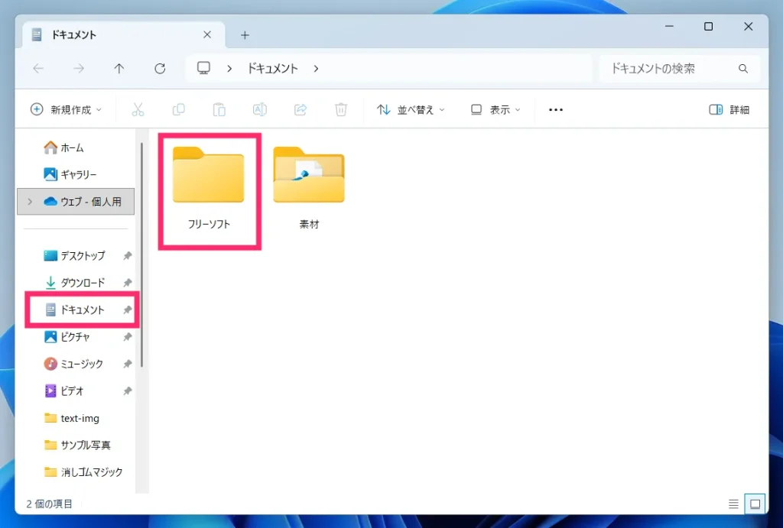Click the pin icon next to ミュージック
Screen dimensions: 783x528
point(128,364)
